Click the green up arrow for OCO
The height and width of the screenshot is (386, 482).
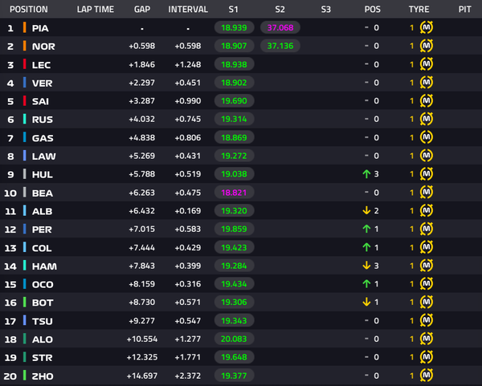coord(366,284)
